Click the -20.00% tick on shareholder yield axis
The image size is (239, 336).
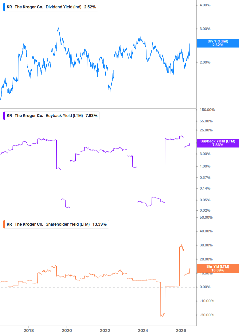coord(207,315)
